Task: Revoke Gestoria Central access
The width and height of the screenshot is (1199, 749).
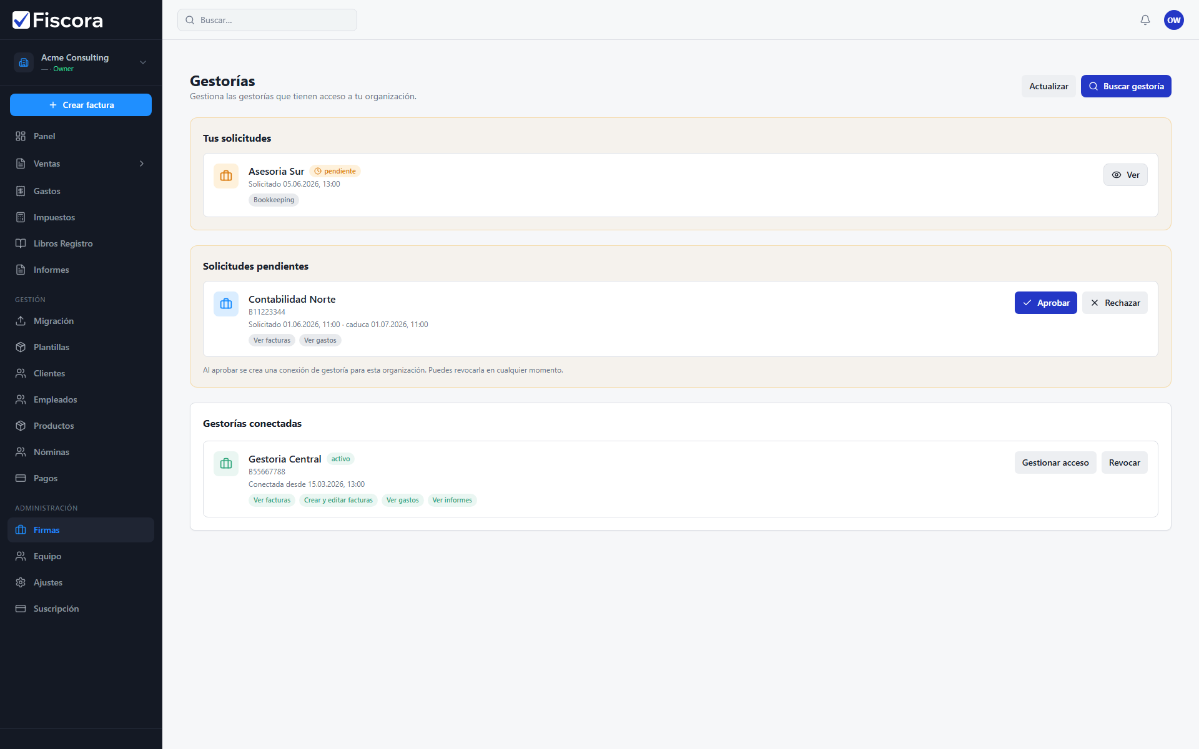Action: [x=1125, y=463]
